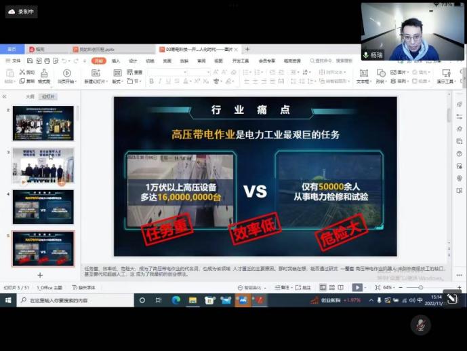Image resolution: width=467 pixels, height=351 pixels.
Task: Increase the font size with the A+ icon
Action: click(216, 72)
